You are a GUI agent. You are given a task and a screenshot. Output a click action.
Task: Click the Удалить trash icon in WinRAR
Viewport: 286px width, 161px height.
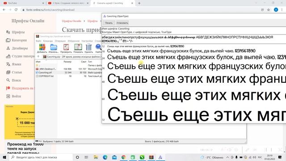88,48
